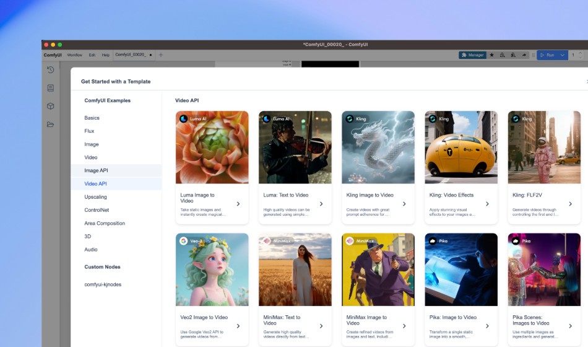
Task: Open the Kling: FLF2V astronaut thumbnail
Action: (x=544, y=147)
